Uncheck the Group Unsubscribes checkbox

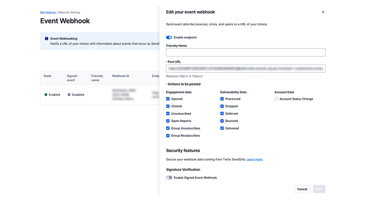click(168, 128)
